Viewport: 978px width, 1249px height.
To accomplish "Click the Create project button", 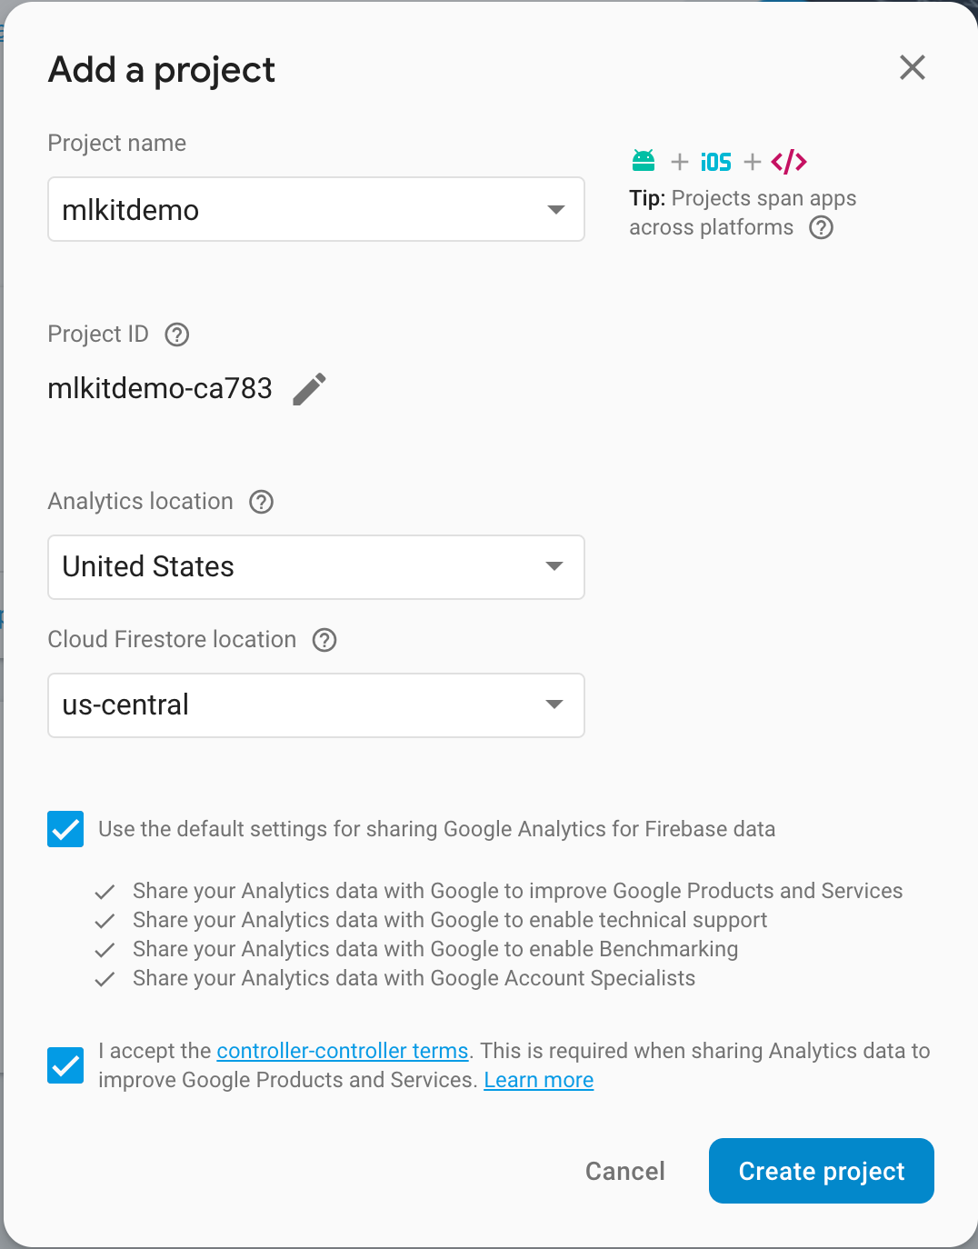I will click(x=822, y=1171).
